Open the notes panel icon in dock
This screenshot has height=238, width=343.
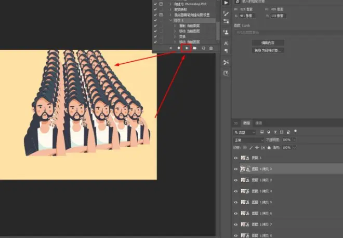tap(226, 73)
